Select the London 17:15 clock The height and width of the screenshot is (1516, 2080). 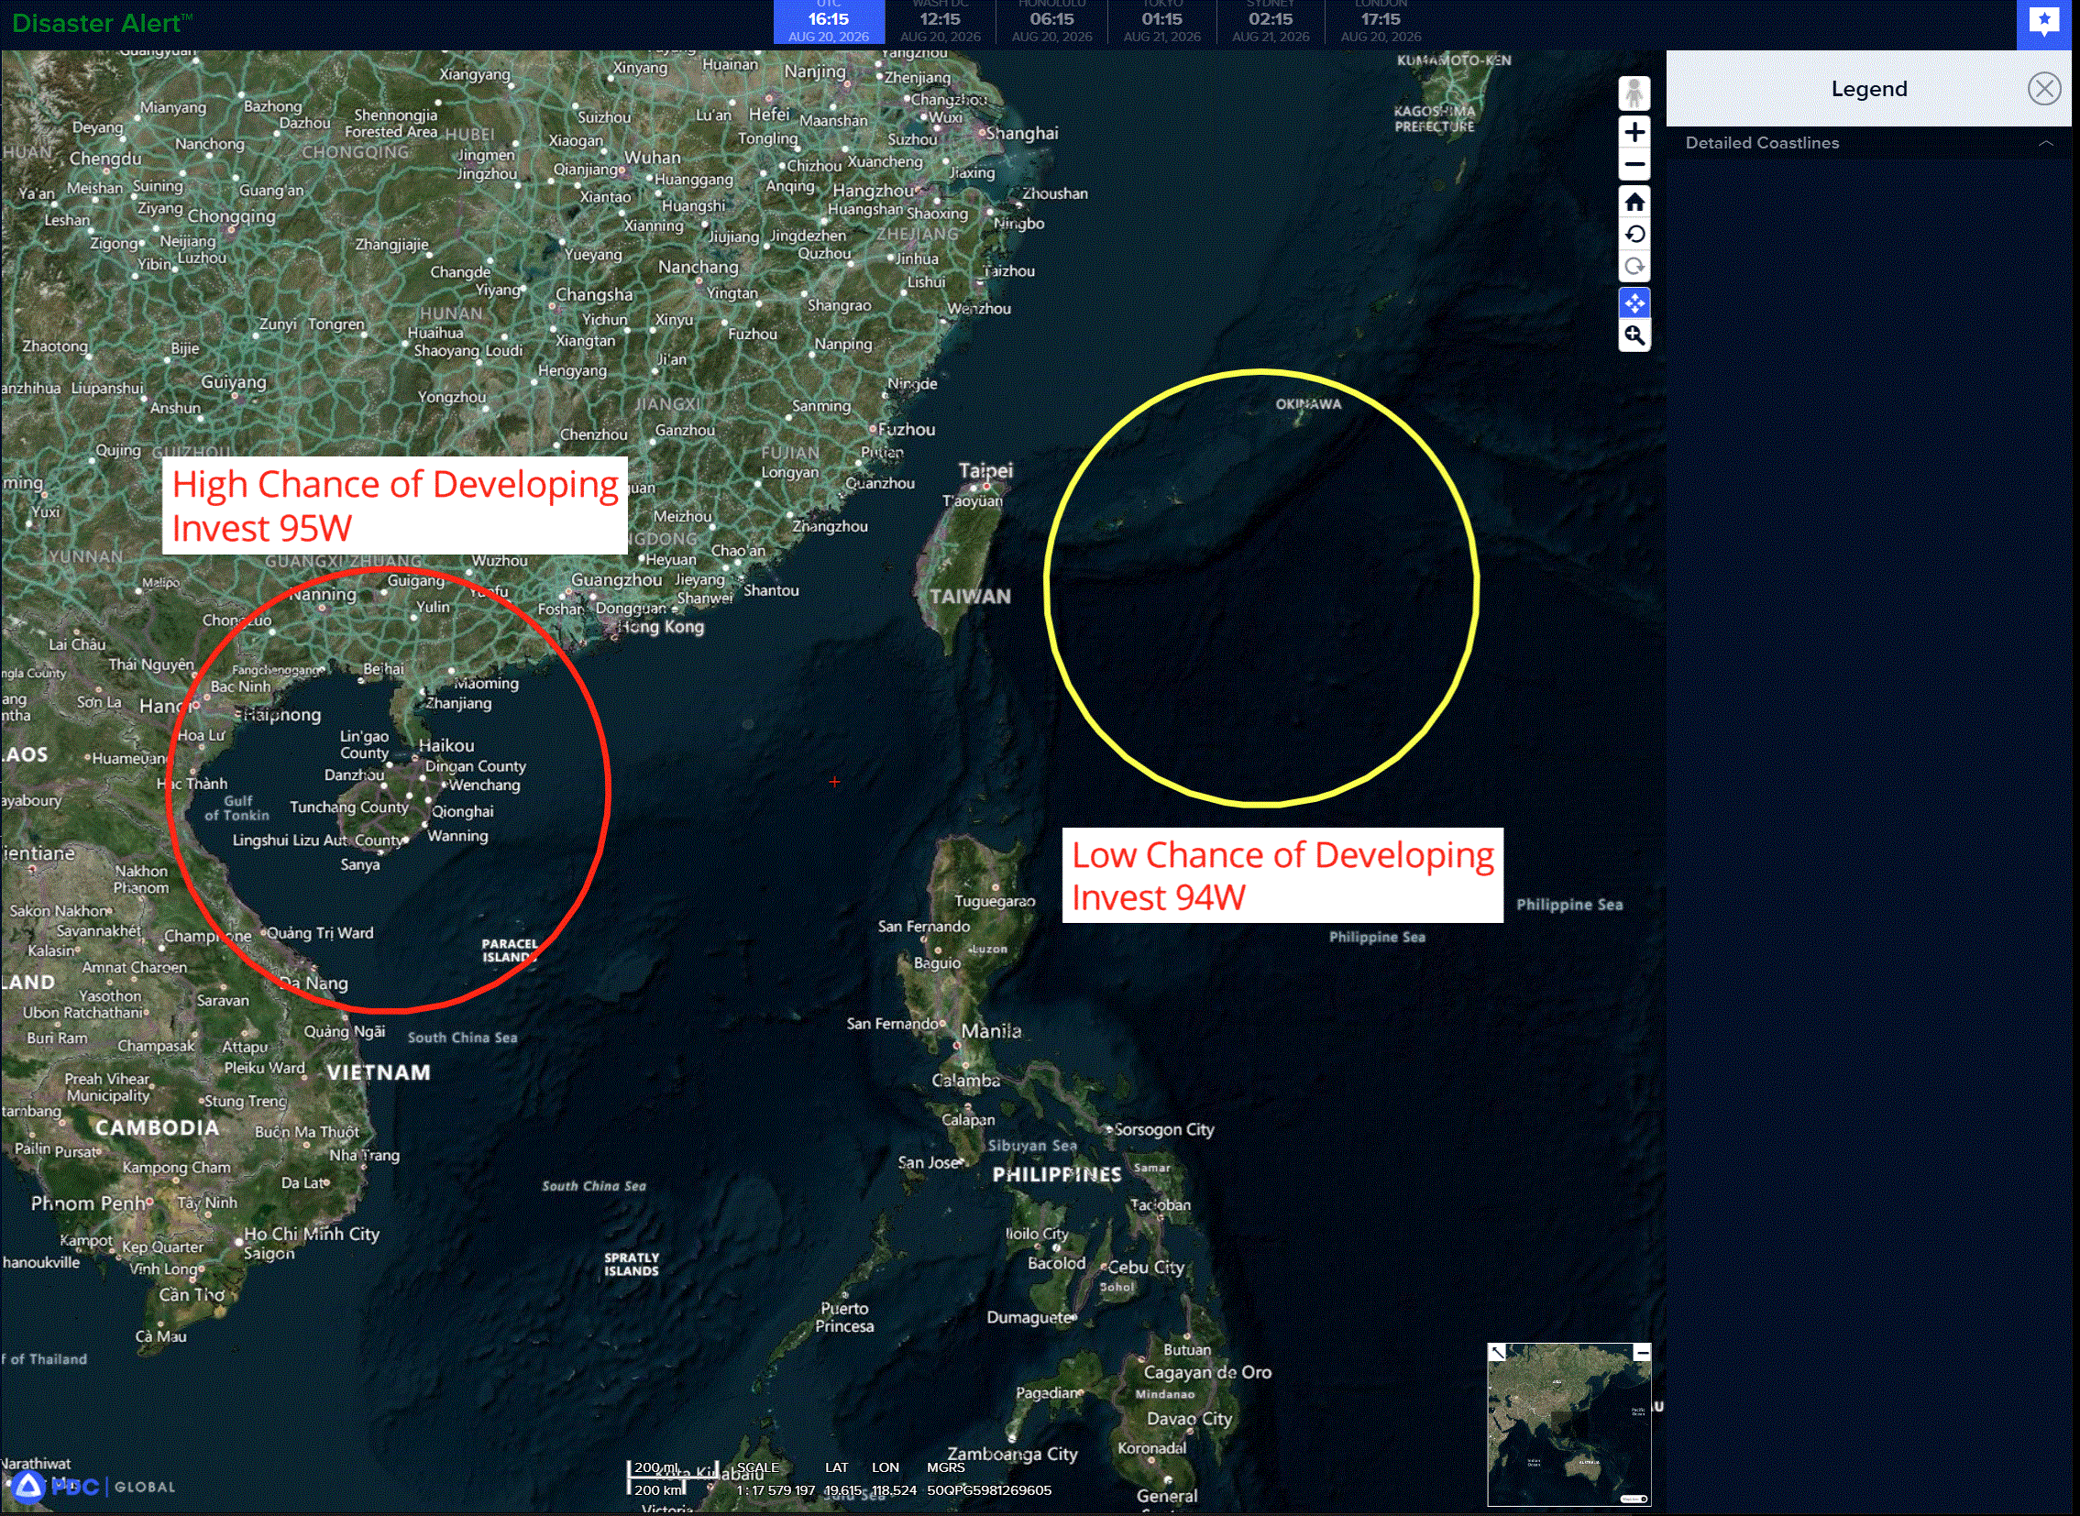coord(1381,22)
